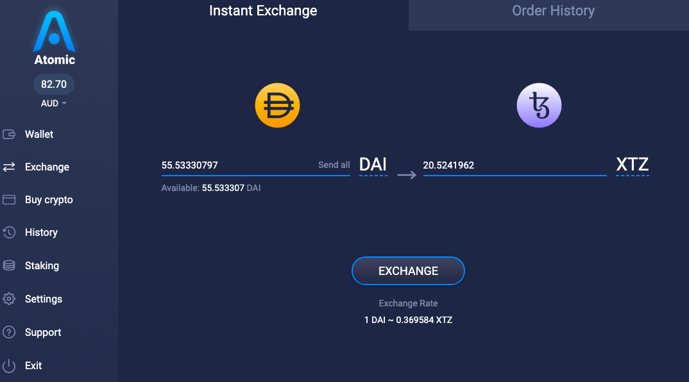Viewport: 689px width, 382px height.
Task: Click the History clock icon
Action: 9,232
